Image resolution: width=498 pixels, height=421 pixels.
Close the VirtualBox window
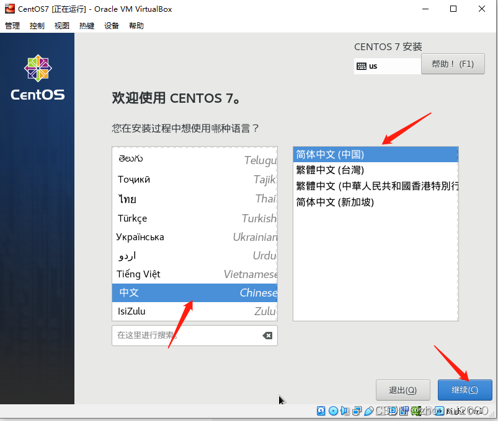482,9
